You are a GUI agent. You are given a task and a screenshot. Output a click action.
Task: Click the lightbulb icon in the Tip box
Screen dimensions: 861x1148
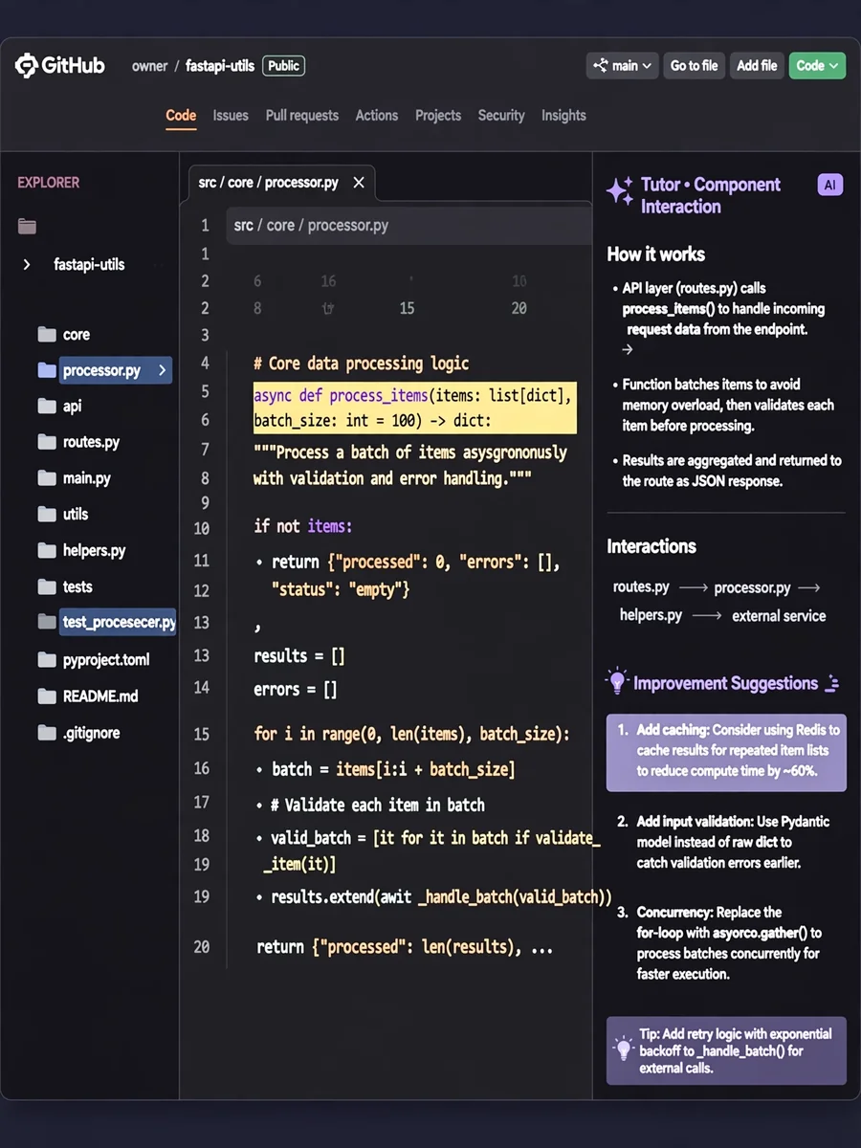coord(624,1049)
